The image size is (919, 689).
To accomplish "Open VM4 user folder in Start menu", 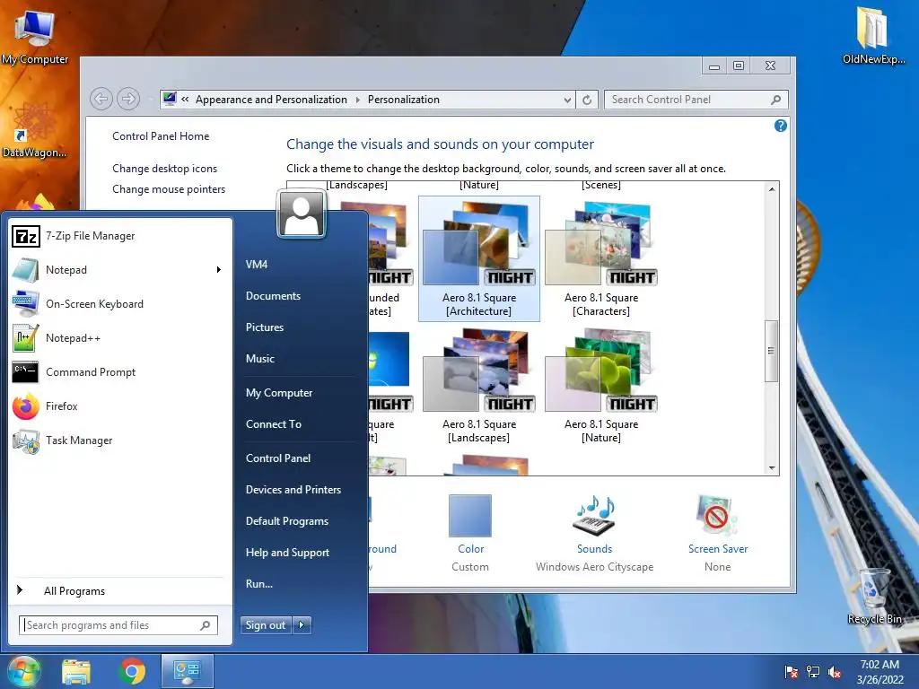I will tap(257, 265).
